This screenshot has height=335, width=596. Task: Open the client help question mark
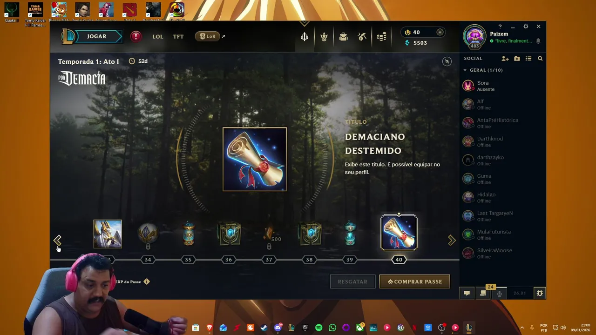pos(500,27)
